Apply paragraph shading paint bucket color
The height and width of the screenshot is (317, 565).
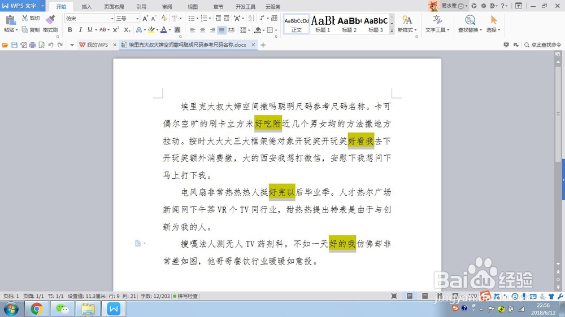pyautogui.click(x=258, y=30)
